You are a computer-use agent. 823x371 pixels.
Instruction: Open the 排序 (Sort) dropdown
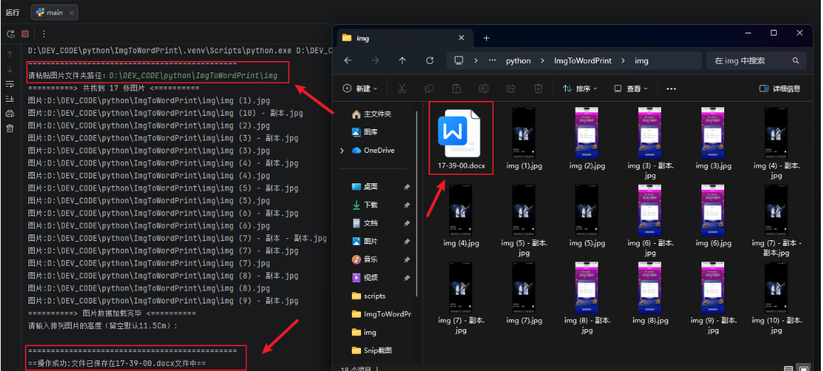click(580, 89)
